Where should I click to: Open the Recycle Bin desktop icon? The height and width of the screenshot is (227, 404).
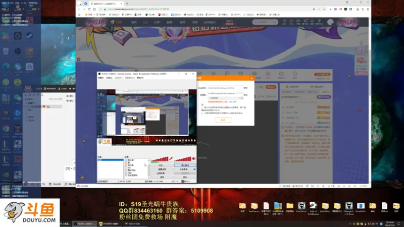6,52
